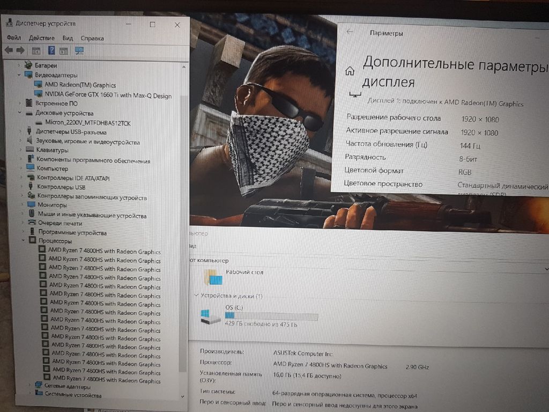The image size is (549, 412).
Task: Select Контроллеры запоминающих устройств
Action: point(92,197)
